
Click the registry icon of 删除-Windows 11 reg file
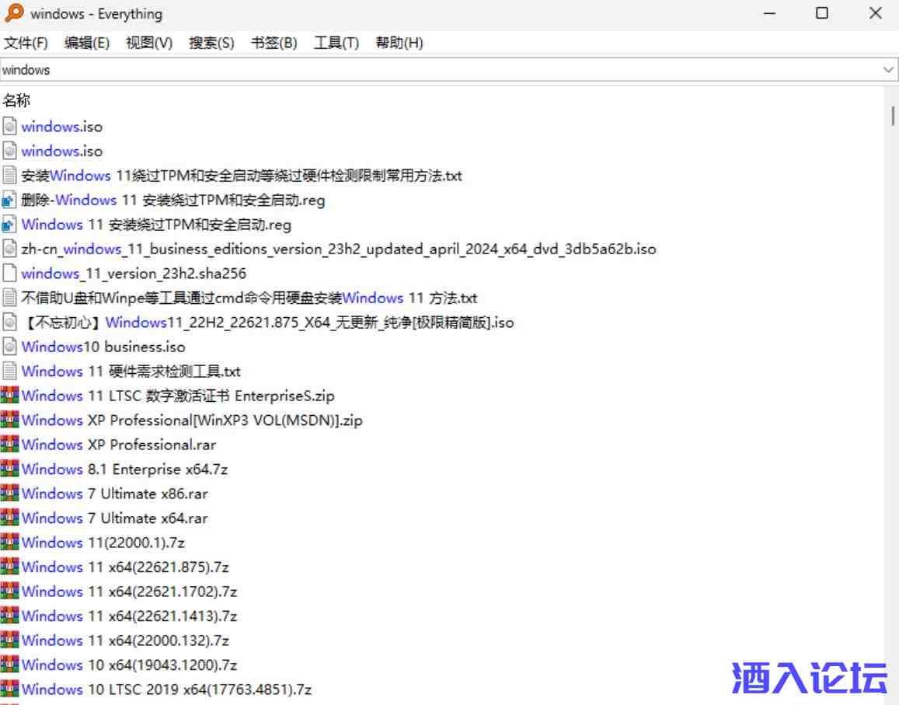pyautogui.click(x=9, y=200)
